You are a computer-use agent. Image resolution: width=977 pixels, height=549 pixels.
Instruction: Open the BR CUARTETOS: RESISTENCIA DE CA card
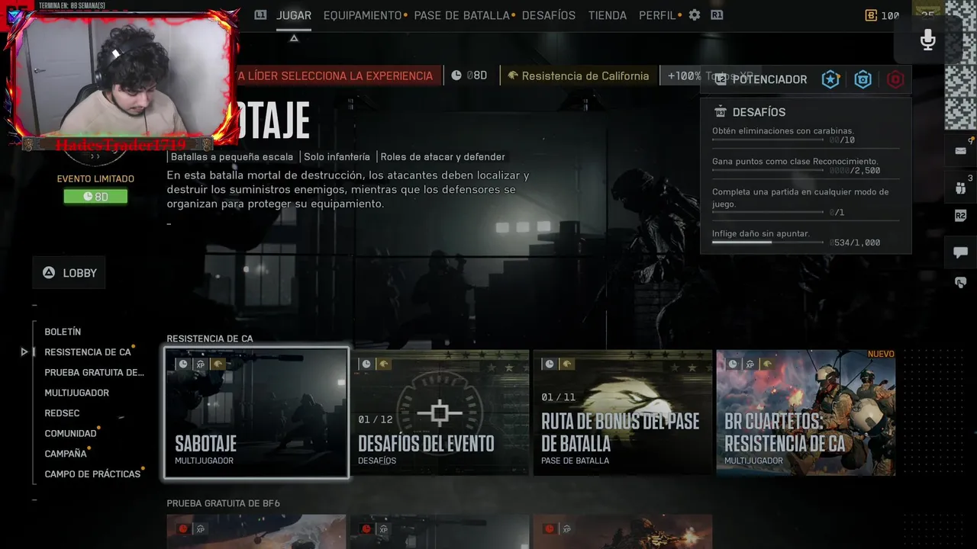(x=806, y=413)
